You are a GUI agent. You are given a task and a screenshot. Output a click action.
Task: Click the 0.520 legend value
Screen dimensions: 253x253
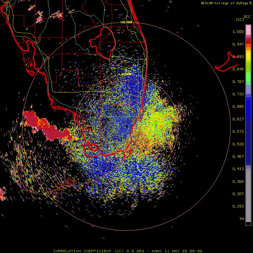(x=238, y=144)
